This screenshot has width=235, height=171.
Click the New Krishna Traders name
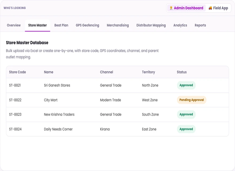(x=59, y=114)
